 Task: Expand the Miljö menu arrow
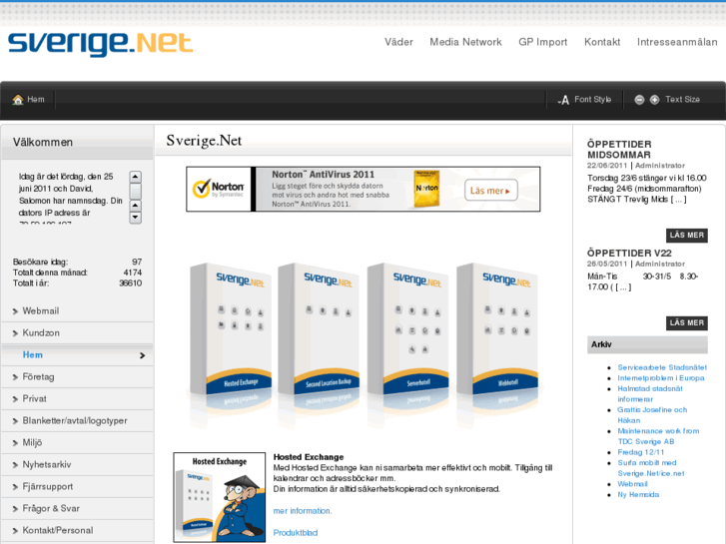[15, 443]
